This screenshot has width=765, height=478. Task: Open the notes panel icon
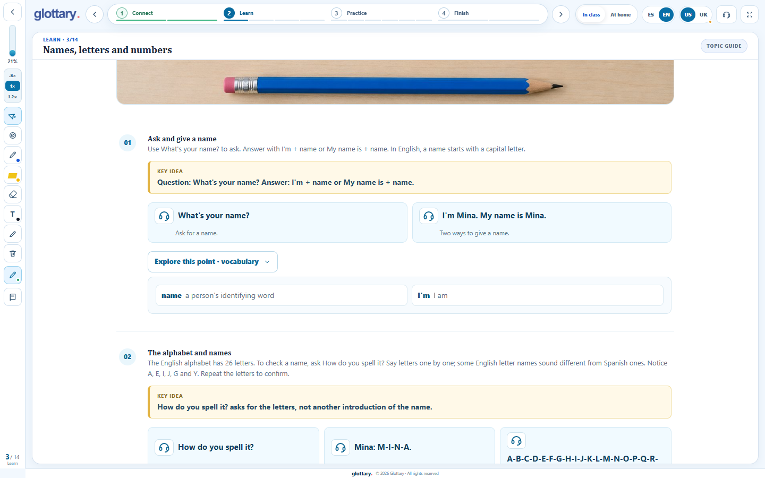[13, 297]
